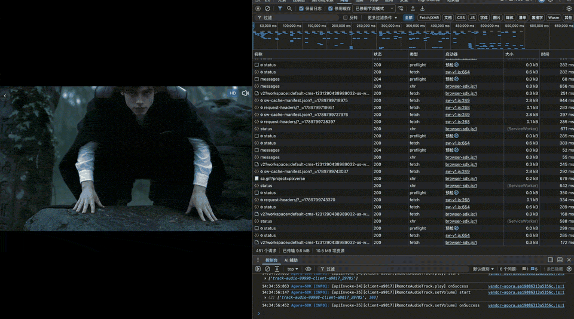The width and height of the screenshot is (574, 319).
Task: Toggle the 保留日志 checkbox
Action: pyautogui.click(x=301, y=8)
